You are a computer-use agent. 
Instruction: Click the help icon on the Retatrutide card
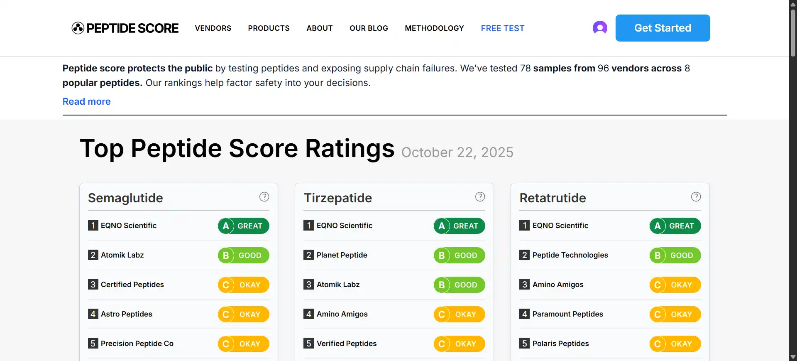[696, 196]
